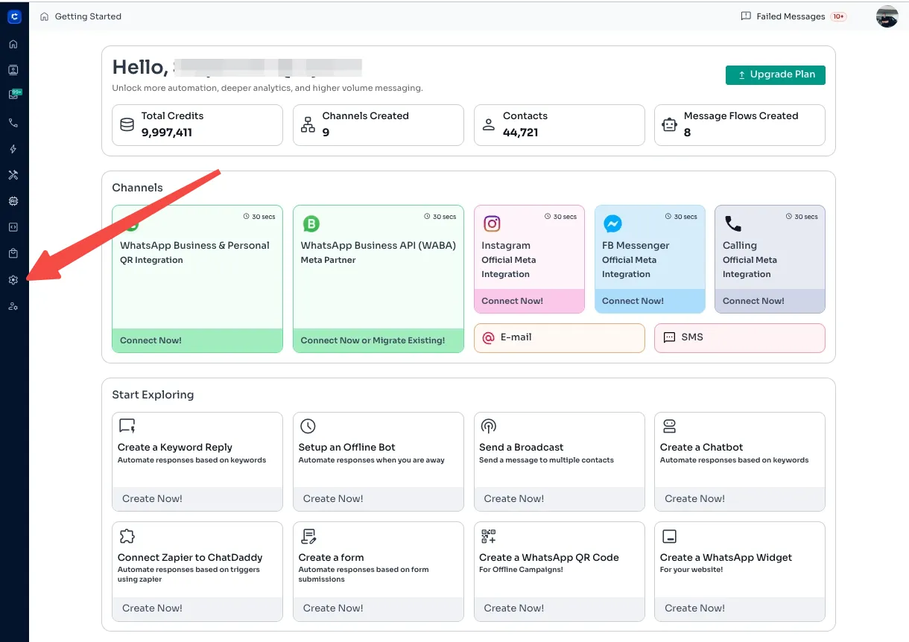Open Settings gear in the left sidebar
The height and width of the screenshot is (642, 909).
(x=13, y=280)
